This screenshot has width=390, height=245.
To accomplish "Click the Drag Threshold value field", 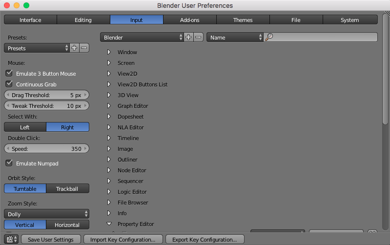I will click(46, 95).
